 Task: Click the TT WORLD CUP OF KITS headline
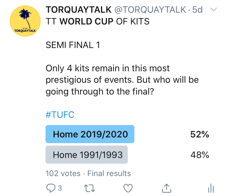97,22
